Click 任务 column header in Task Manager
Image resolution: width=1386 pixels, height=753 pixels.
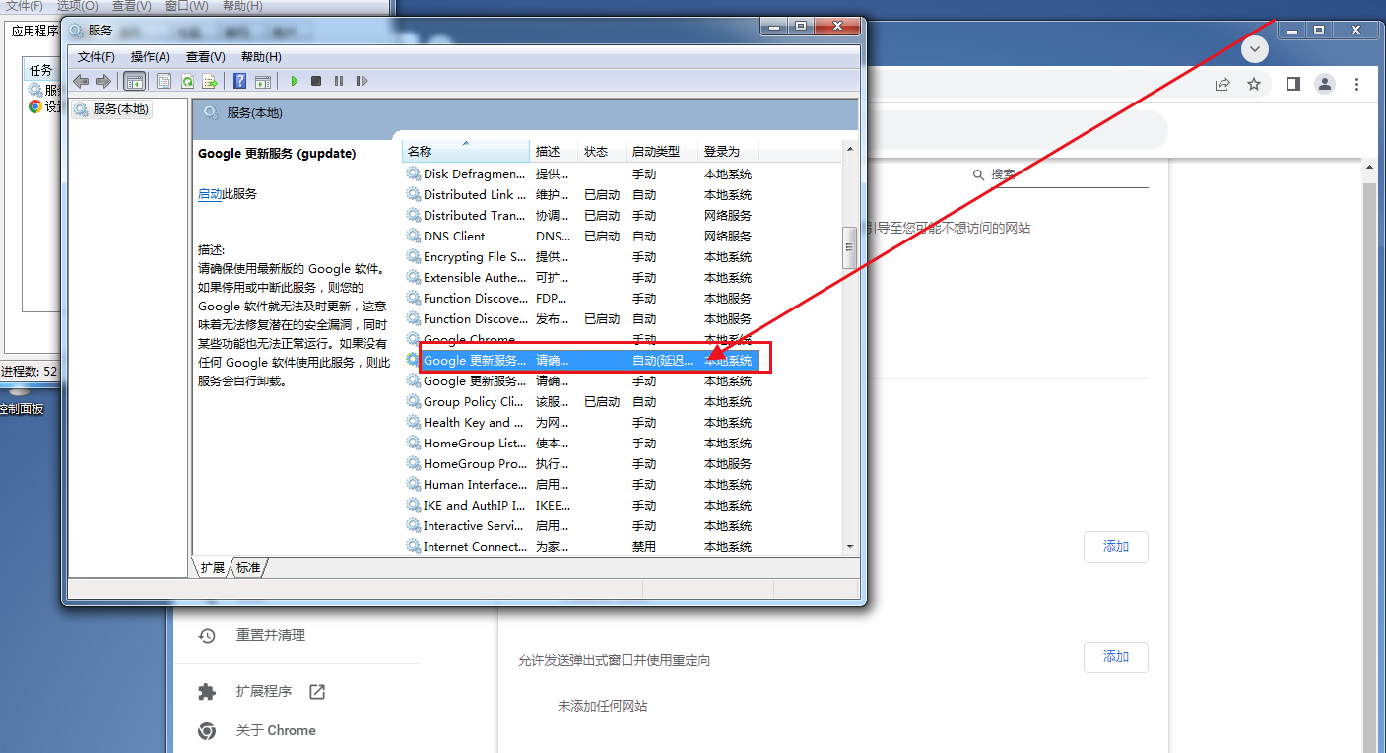(40, 69)
